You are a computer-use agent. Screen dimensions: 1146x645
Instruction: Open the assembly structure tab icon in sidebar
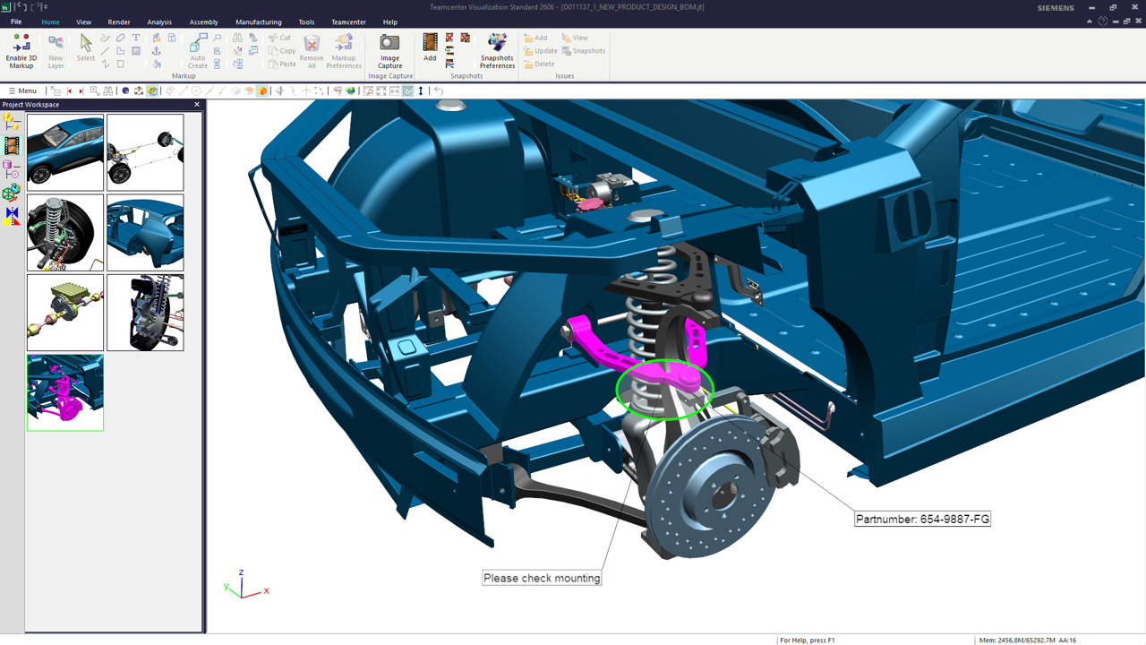click(12, 123)
